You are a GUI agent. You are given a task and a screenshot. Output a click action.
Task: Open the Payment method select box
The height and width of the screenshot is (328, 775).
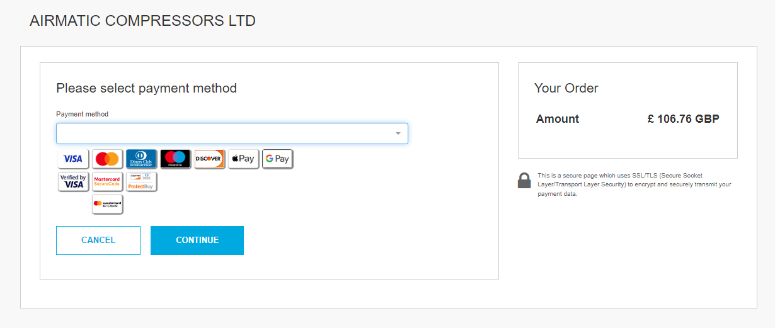coord(232,133)
